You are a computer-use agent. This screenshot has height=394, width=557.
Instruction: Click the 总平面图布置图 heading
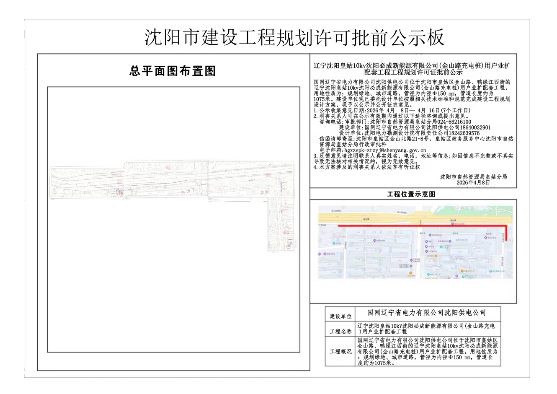point(173,71)
